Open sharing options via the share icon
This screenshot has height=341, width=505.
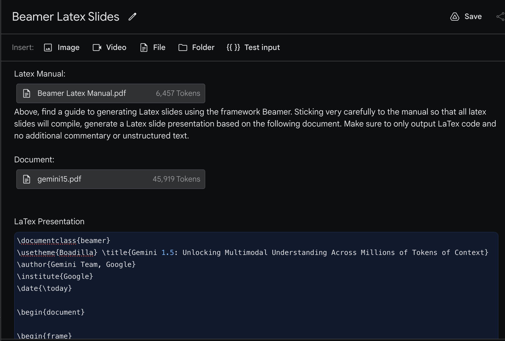point(500,17)
